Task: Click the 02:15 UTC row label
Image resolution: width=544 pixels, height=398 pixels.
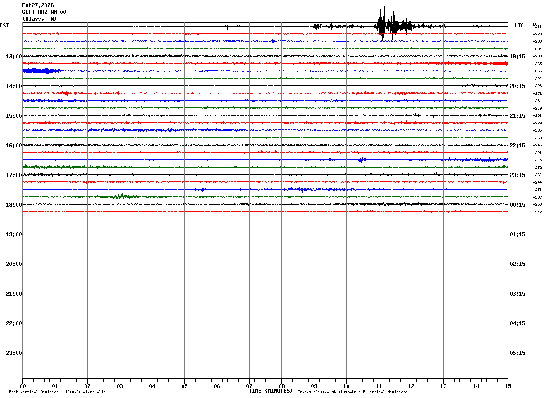Action: click(x=517, y=264)
